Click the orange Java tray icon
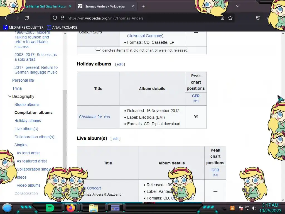 click(x=232, y=208)
